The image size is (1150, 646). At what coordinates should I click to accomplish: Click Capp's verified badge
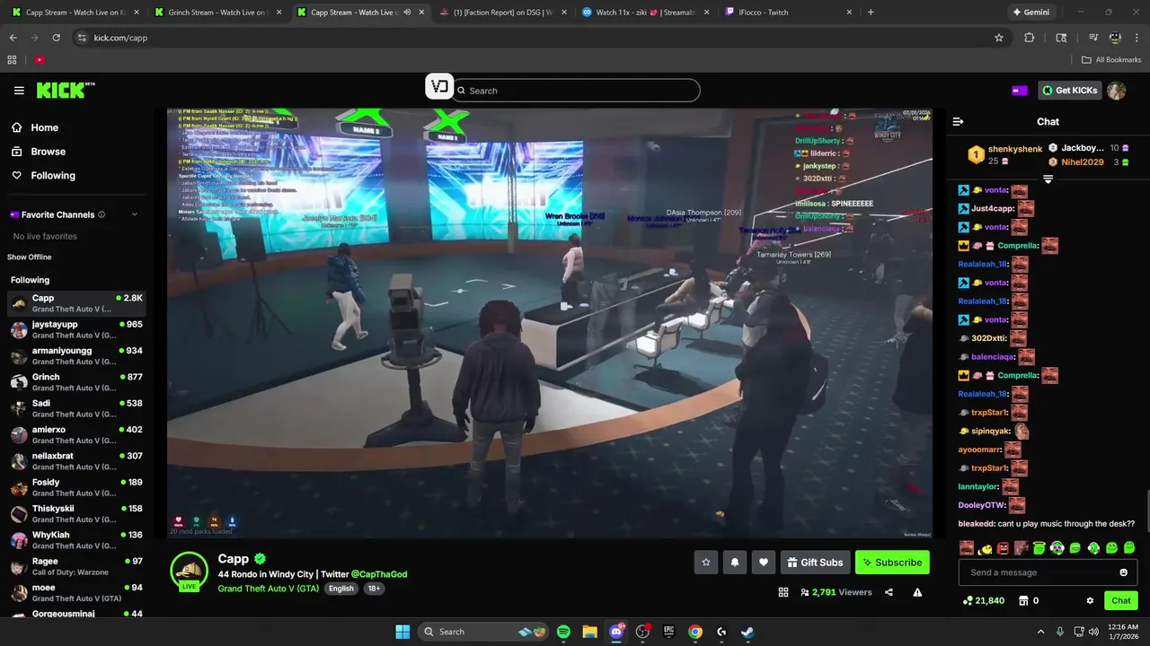point(261,559)
